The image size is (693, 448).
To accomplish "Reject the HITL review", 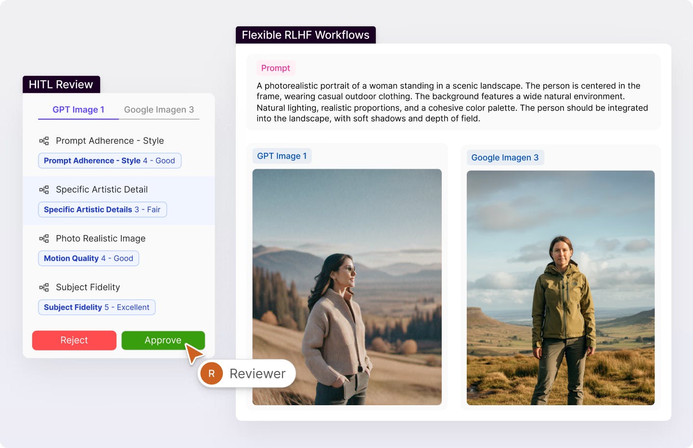I will click(74, 340).
